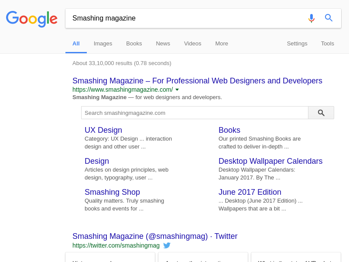Open the Smashing Shop sitelink
The image size is (349, 262).
[112, 192]
